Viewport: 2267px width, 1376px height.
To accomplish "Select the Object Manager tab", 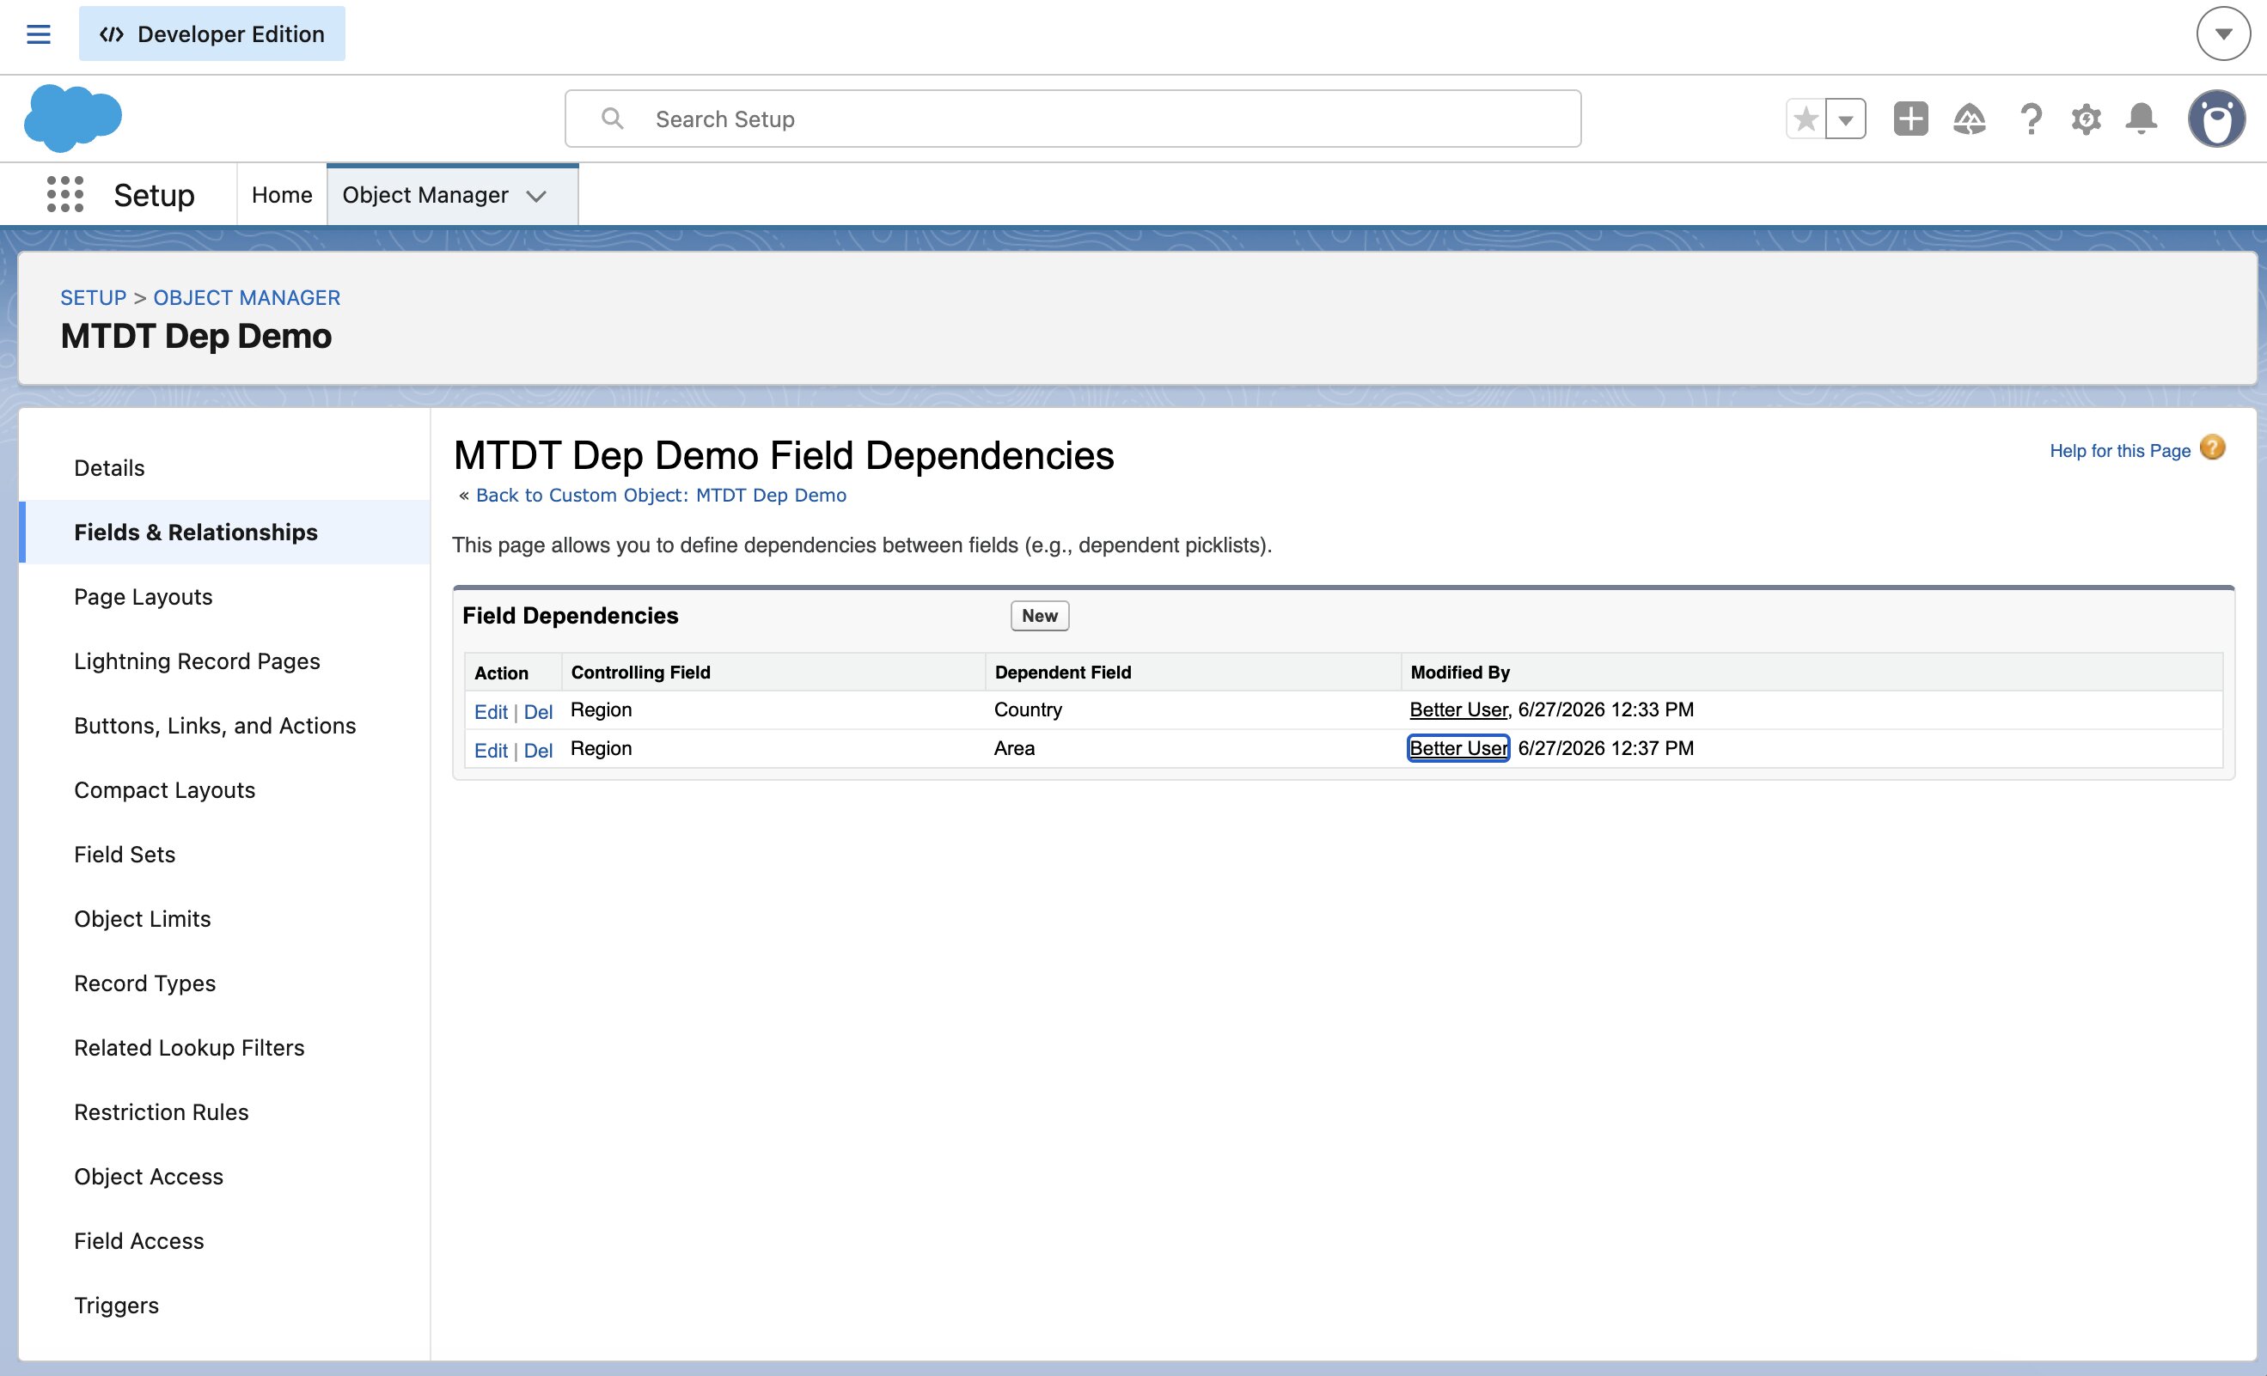I will click(425, 195).
